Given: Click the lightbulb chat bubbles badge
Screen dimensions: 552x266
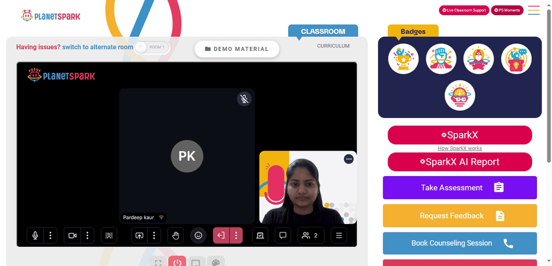Looking at the screenshot, I should (517, 58).
